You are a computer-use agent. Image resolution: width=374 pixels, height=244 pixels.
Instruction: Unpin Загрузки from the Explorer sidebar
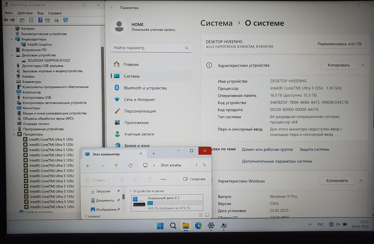pyautogui.click(x=119, y=191)
